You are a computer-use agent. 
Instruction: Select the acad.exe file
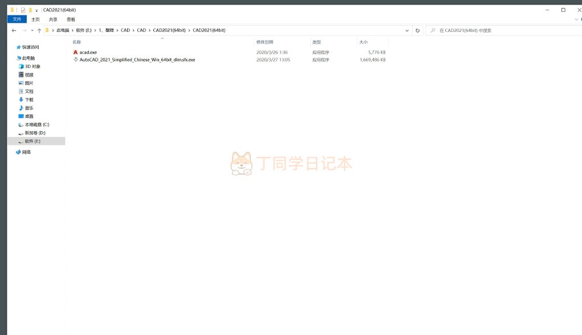[x=88, y=52]
